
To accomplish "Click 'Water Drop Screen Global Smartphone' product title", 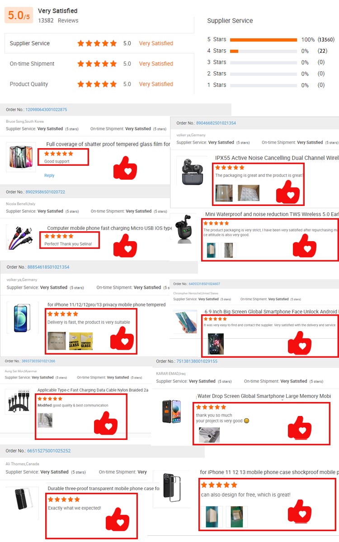I will tap(264, 396).
